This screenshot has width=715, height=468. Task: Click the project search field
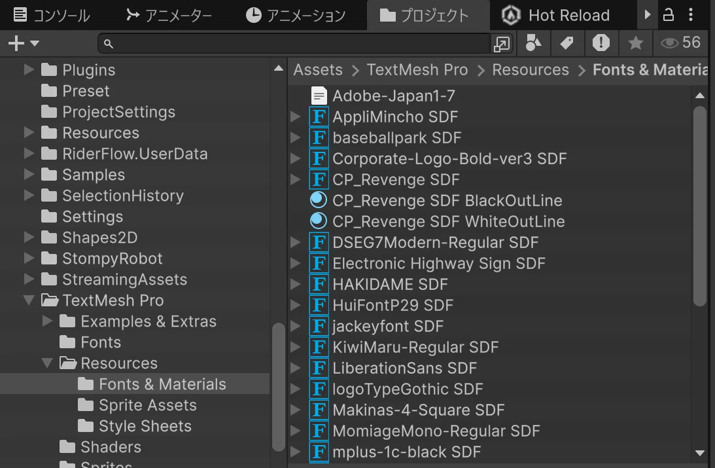pos(294,44)
